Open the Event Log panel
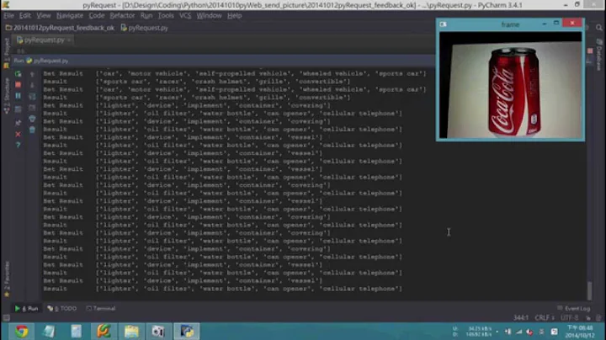 574,308
